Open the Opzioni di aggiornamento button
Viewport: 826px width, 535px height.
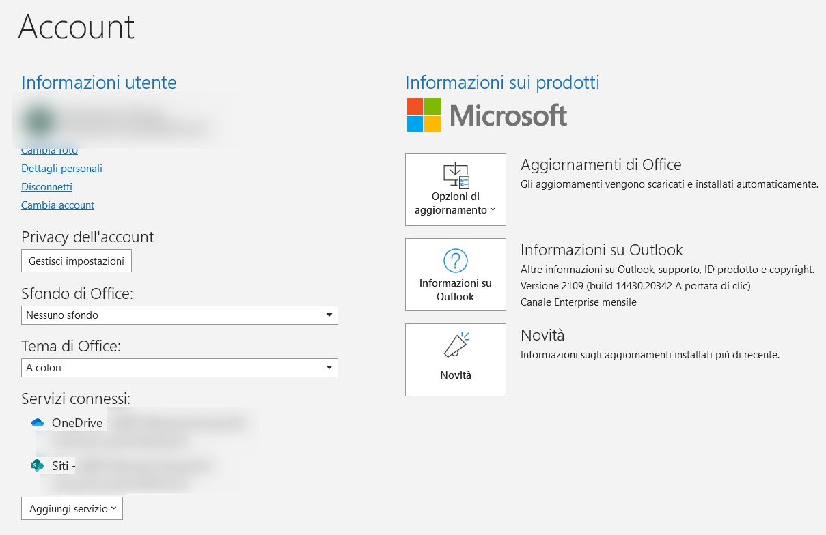point(455,189)
